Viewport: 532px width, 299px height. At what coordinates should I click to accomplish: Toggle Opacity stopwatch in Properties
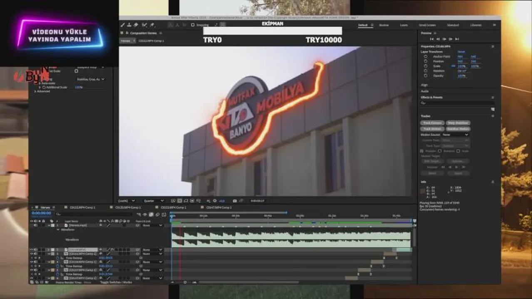(425, 76)
